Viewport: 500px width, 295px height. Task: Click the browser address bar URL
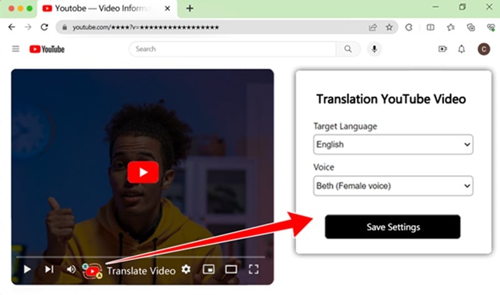(146, 27)
